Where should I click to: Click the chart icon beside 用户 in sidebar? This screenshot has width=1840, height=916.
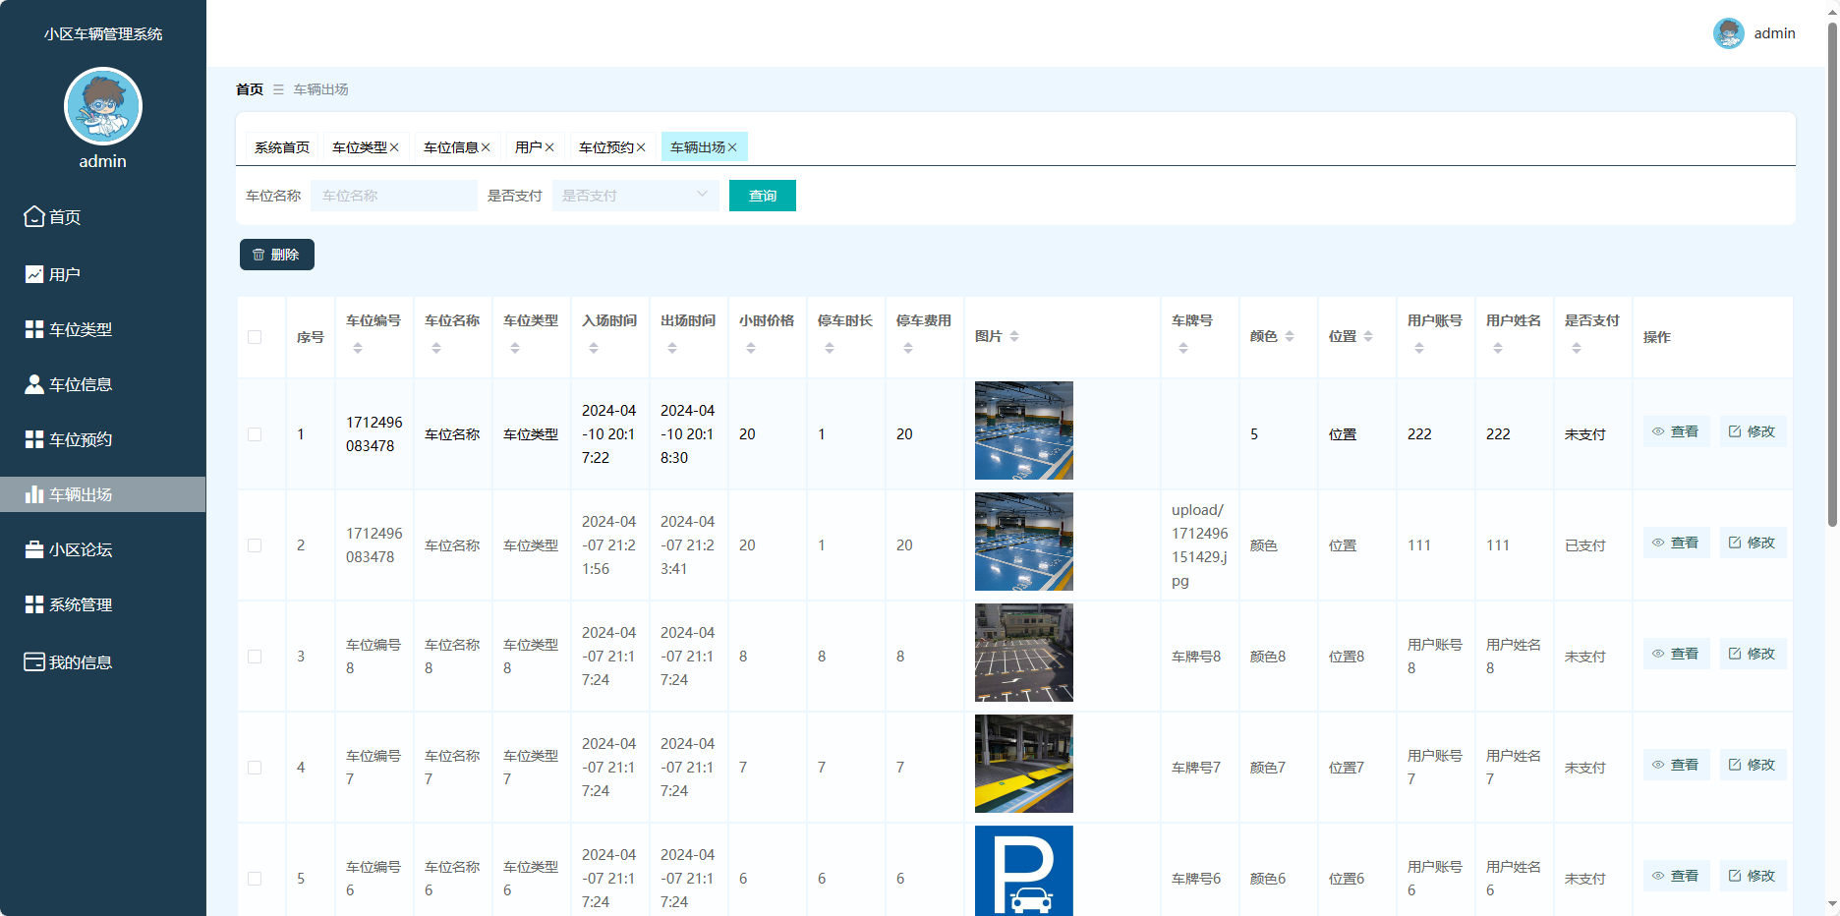pos(34,274)
